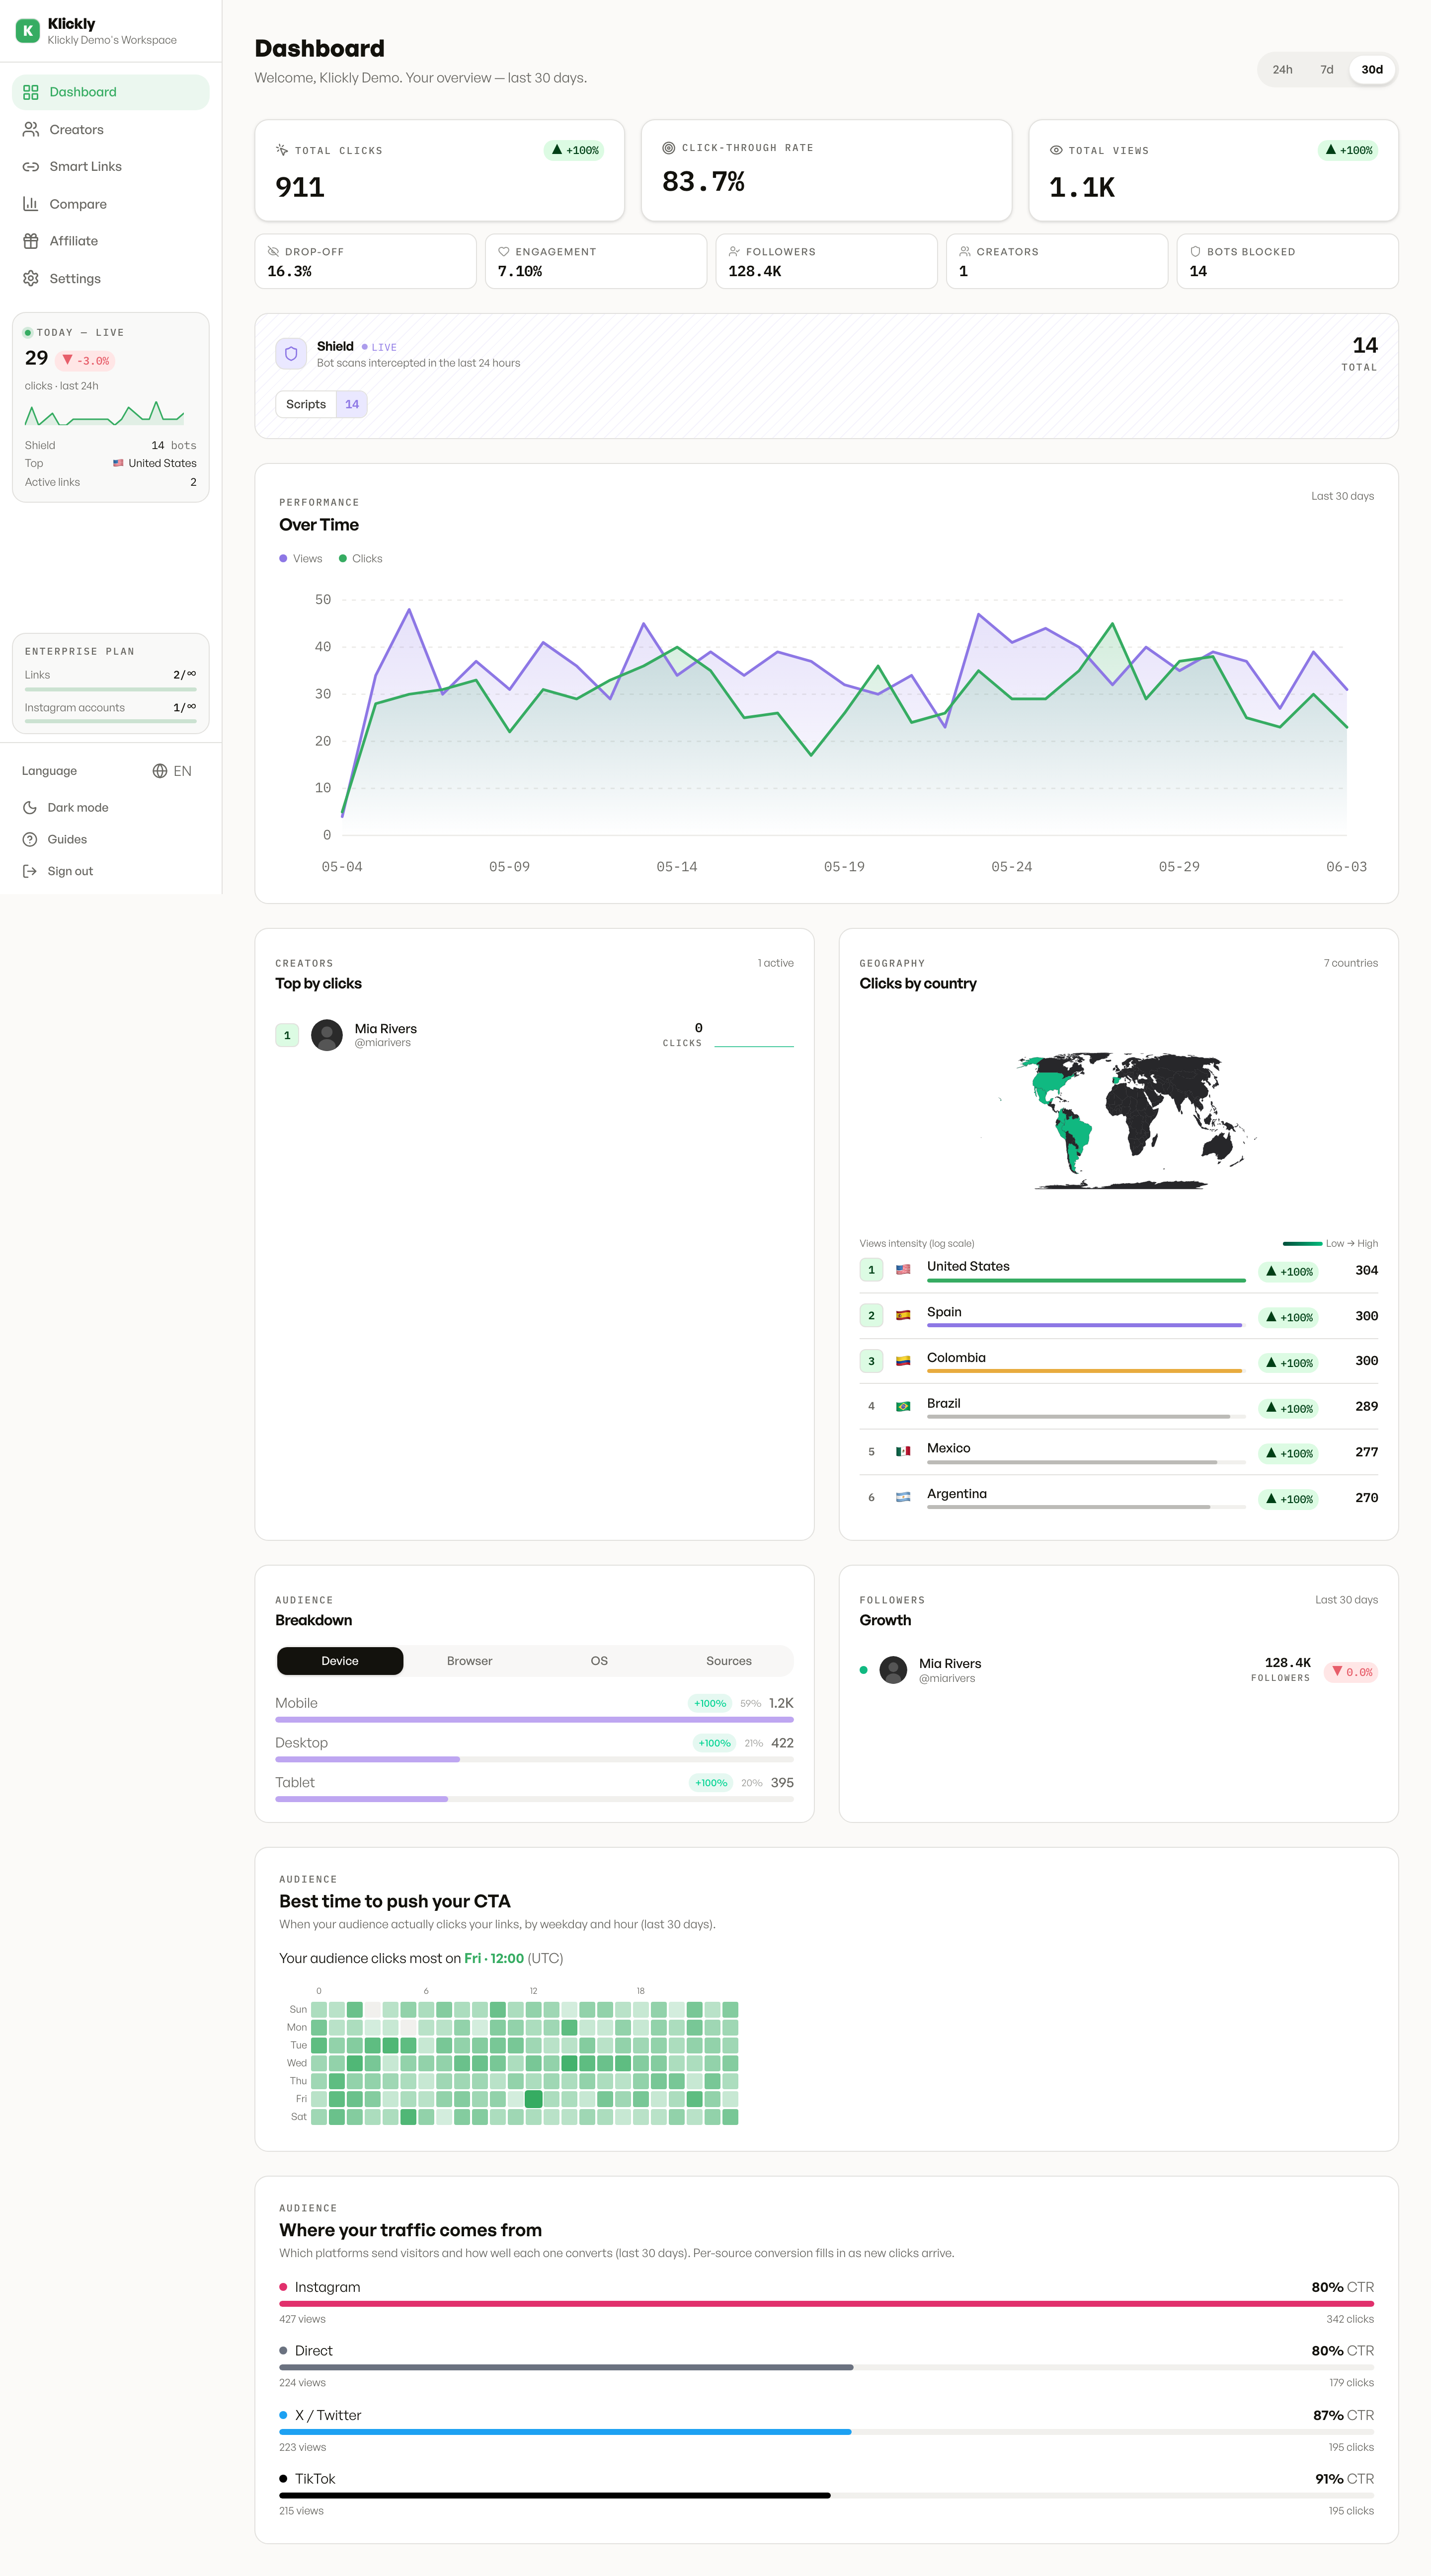Click the Scripts 14 chip in Shield
Image resolution: width=1431 pixels, height=2576 pixels.
[x=321, y=405]
